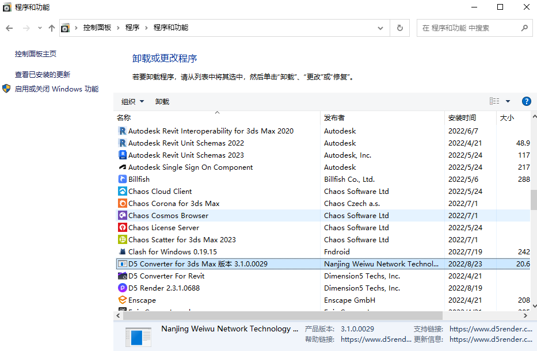Click the D5 Converter for 3ds Max icon
Screen dimensions: 537x351
click(122, 264)
